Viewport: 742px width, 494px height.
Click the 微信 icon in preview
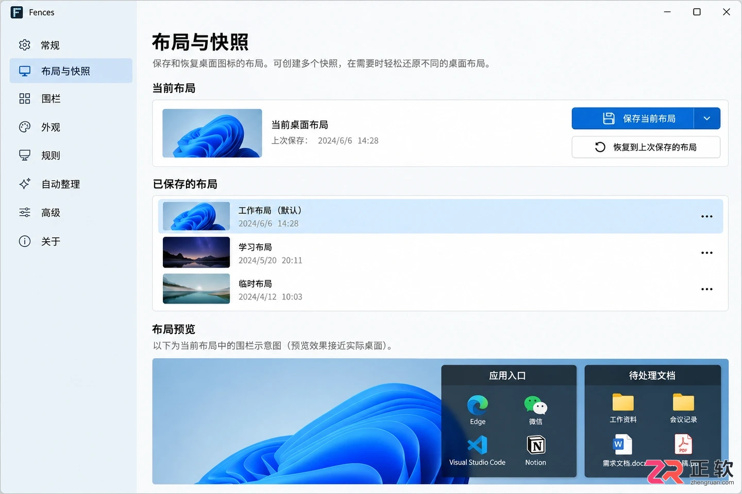(x=535, y=405)
